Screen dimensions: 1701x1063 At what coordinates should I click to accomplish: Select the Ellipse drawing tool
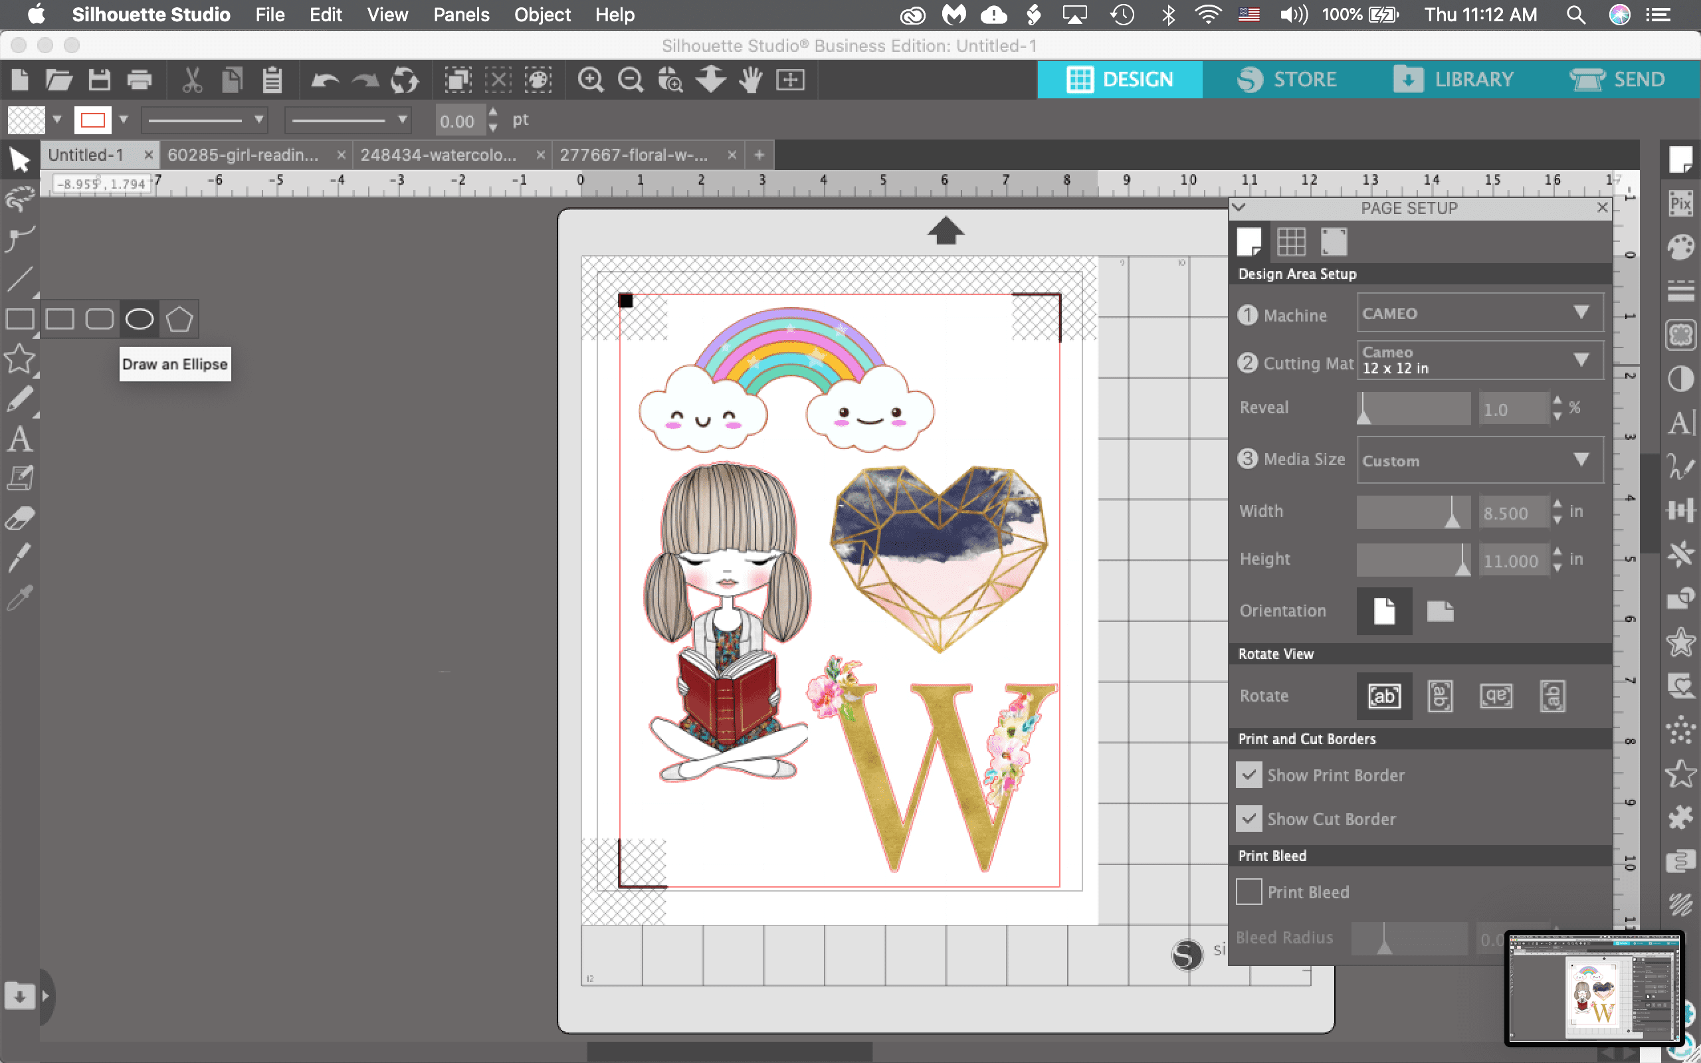pyautogui.click(x=139, y=319)
